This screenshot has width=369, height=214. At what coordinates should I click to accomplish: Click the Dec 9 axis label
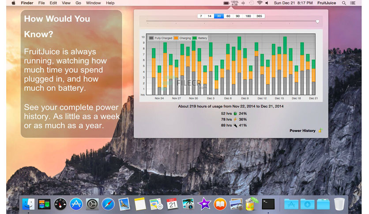tap(245, 98)
